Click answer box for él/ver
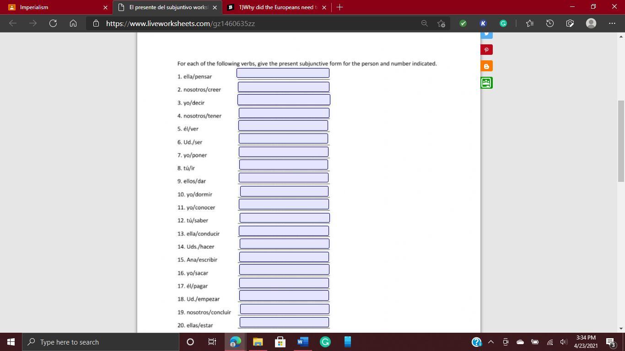Screen dimensions: 625x351 click(283, 125)
